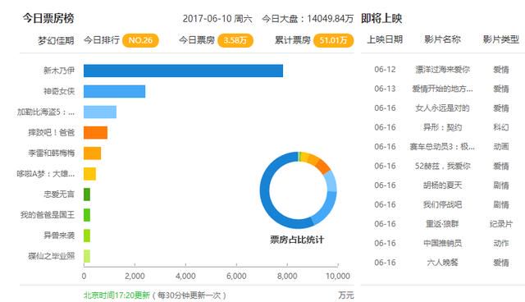Click the 新木乃伊 blue bar
The height and width of the screenshot is (302, 525).
click(x=183, y=71)
